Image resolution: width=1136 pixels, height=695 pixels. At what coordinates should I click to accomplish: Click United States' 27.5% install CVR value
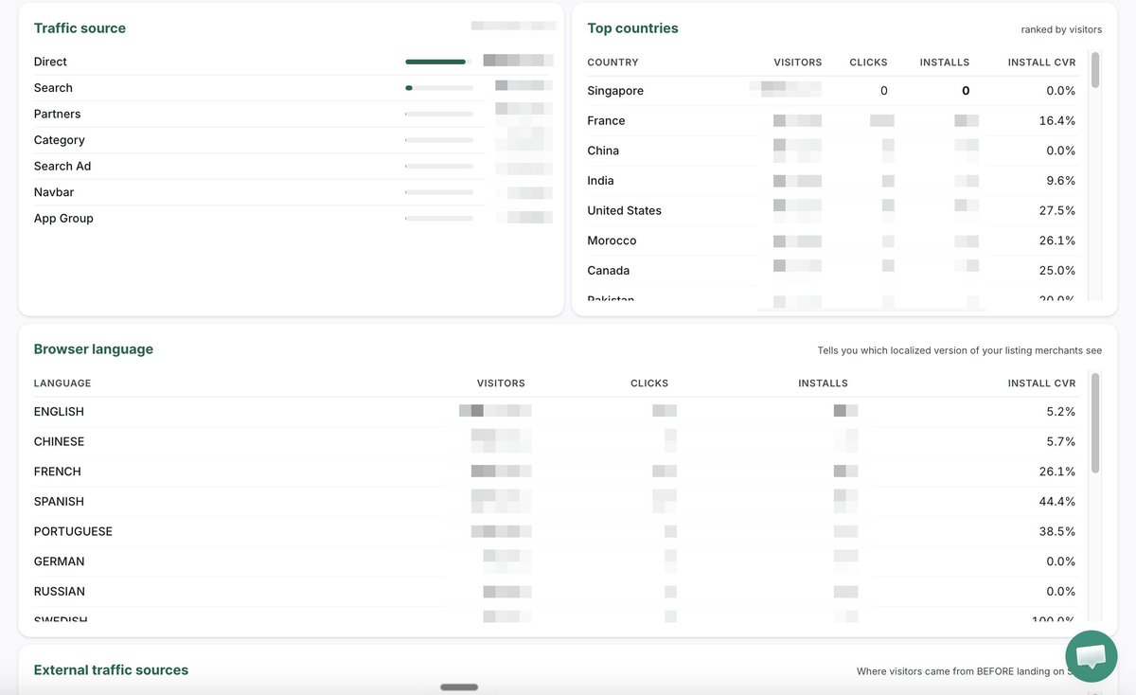(x=1057, y=210)
